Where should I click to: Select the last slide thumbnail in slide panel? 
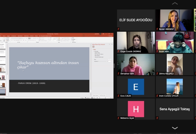(3, 92)
